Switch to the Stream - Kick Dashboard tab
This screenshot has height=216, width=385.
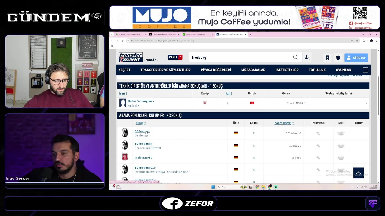[197, 34]
